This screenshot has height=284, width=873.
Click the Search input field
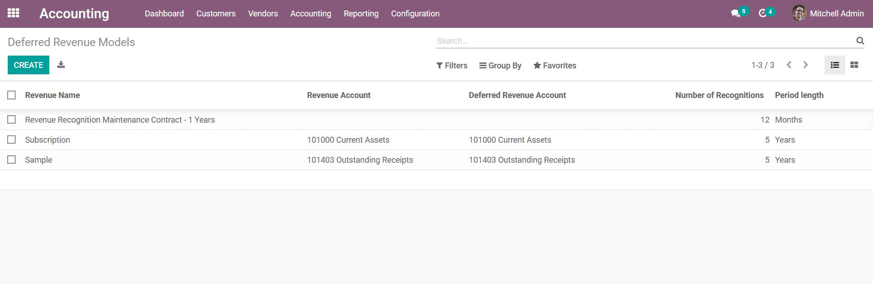(645, 41)
